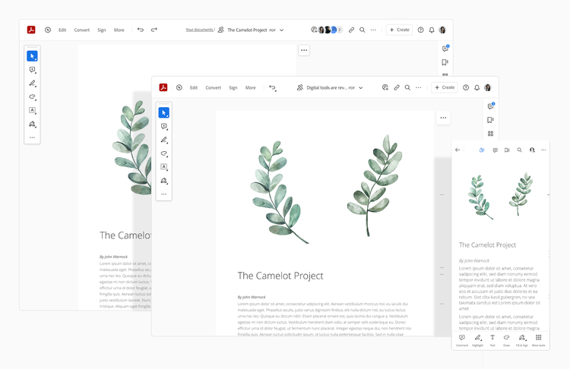Expand The Camelot Project title dropdown chevron
Viewport: 570px width, 369px height.
282,30
